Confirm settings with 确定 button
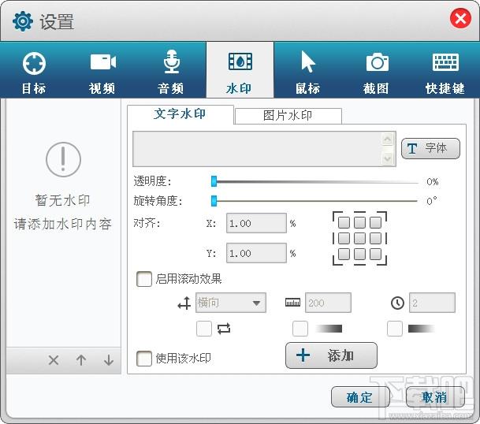Screen dimensions: 480x424 pos(360,397)
